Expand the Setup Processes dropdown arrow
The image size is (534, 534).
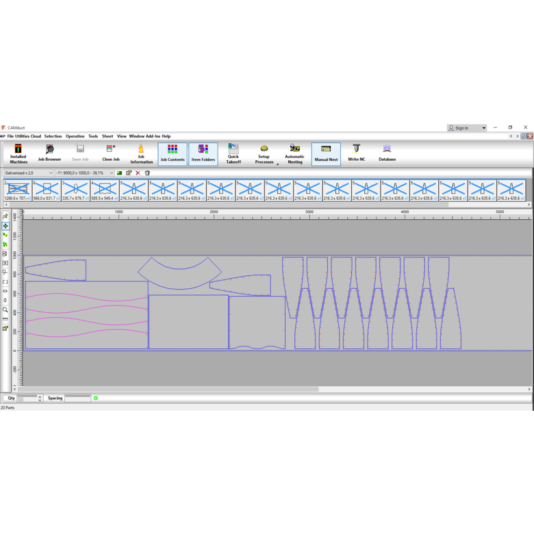pos(277,164)
